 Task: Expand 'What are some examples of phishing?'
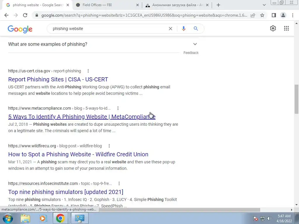tap(103, 44)
